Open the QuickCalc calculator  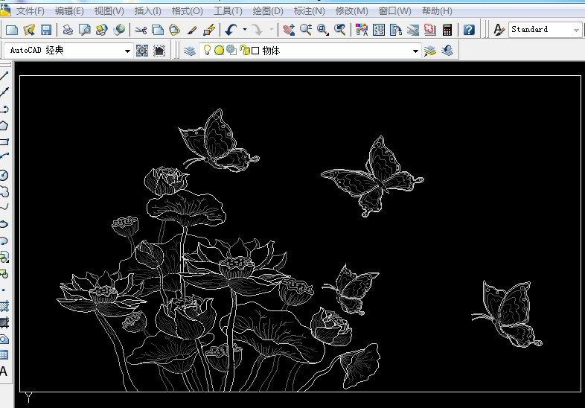click(447, 30)
